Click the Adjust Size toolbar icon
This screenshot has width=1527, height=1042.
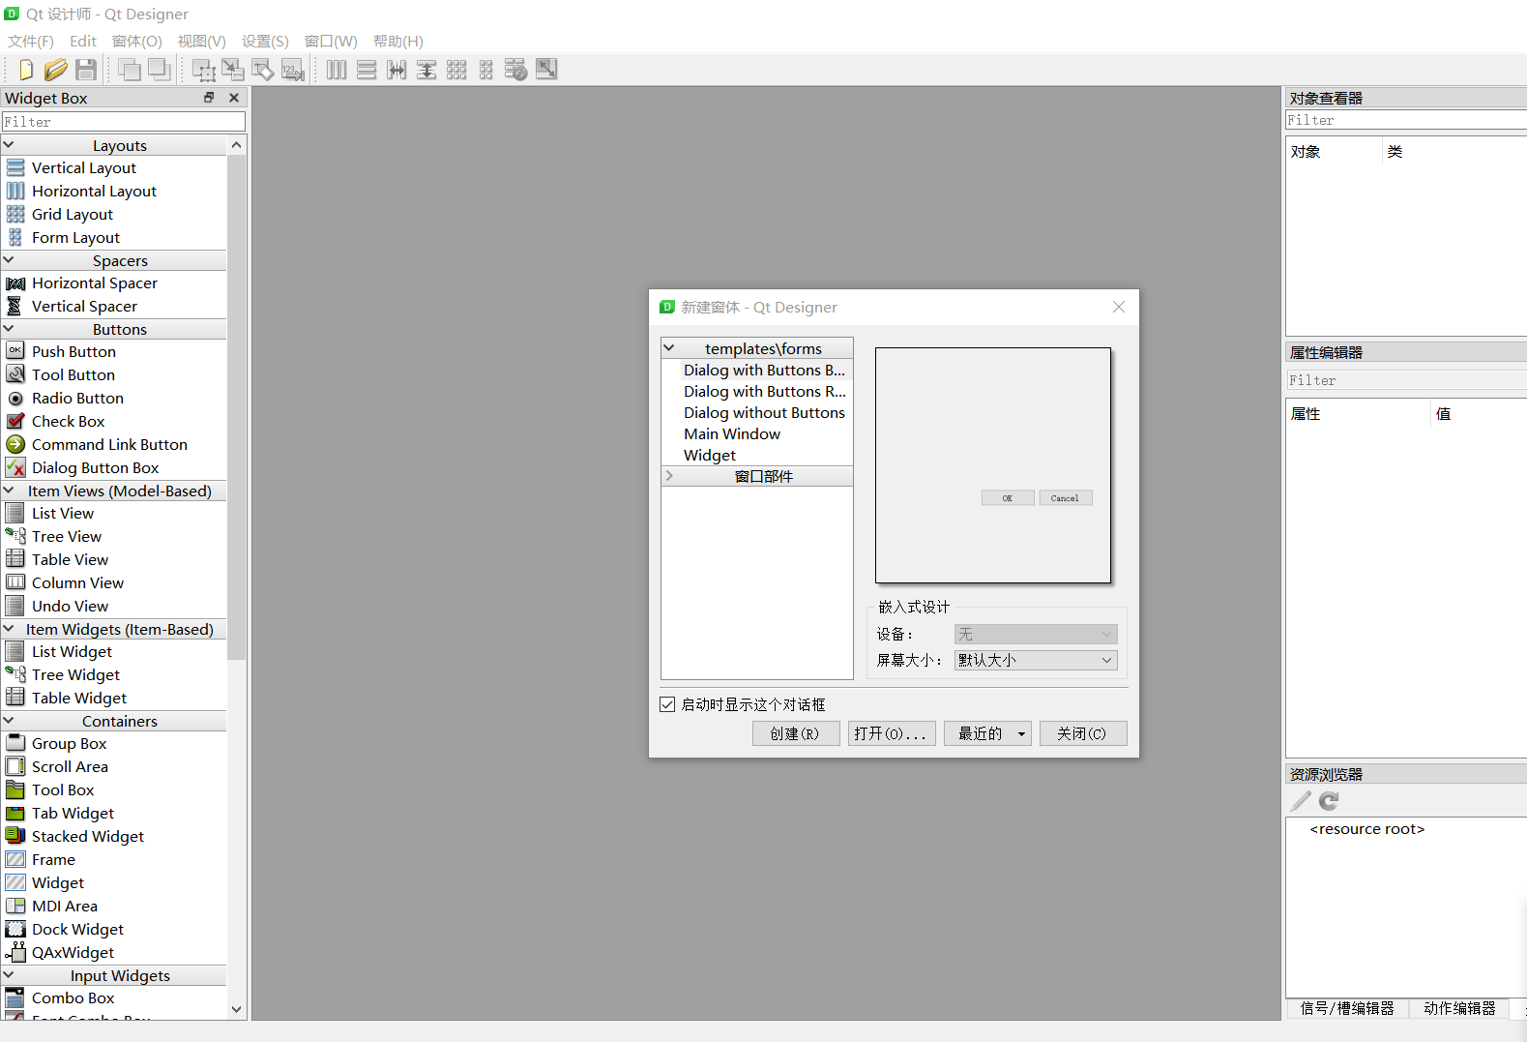click(x=546, y=70)
